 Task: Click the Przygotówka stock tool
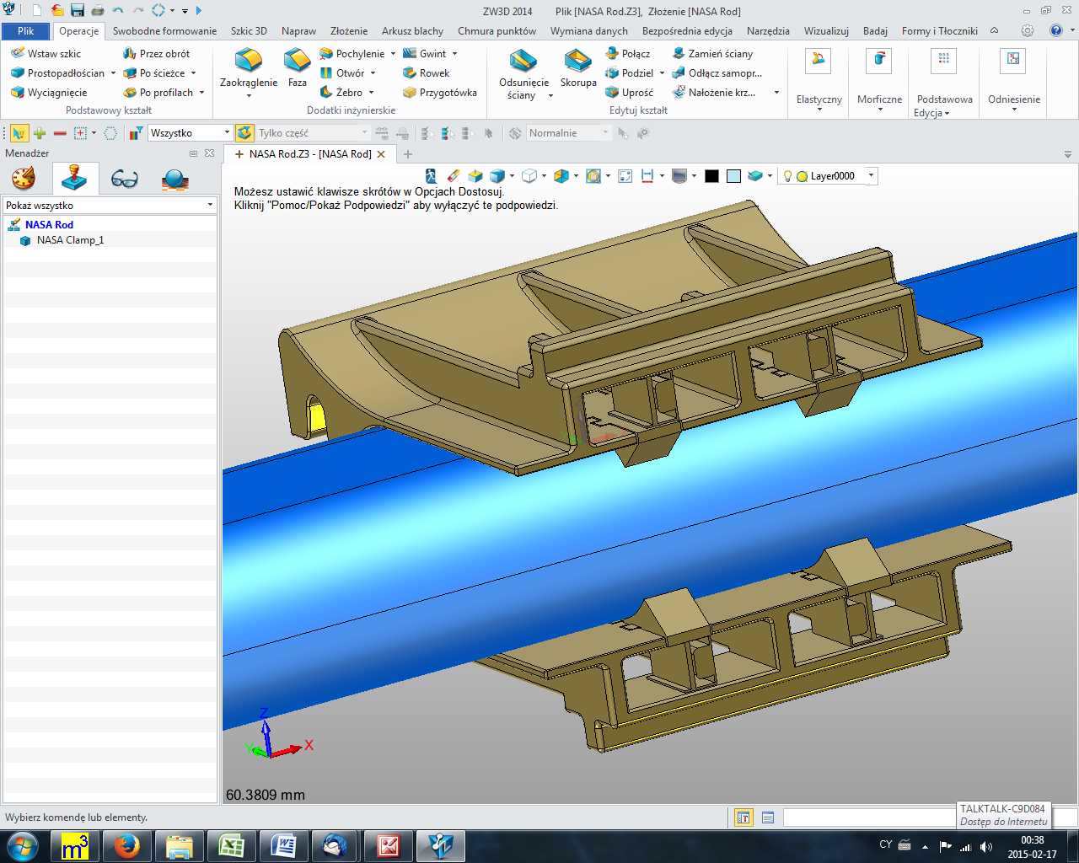click(x=440, y=92)
